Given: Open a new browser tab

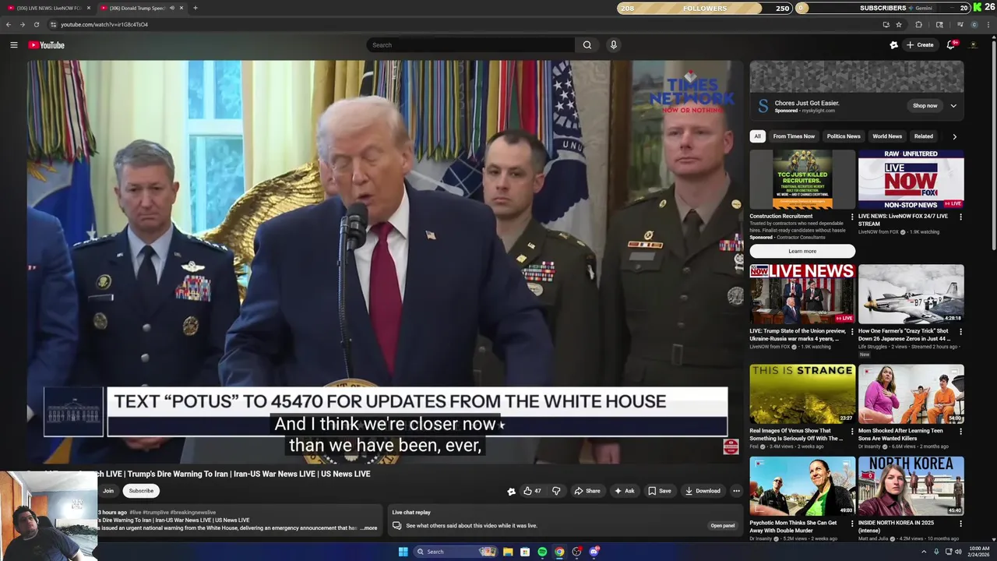Looking at the screenshot, I should click(x=195, y=8).
